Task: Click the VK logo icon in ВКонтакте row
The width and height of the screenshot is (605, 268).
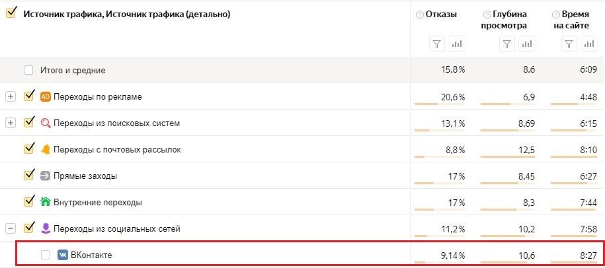Action: (x=63, y=255)
